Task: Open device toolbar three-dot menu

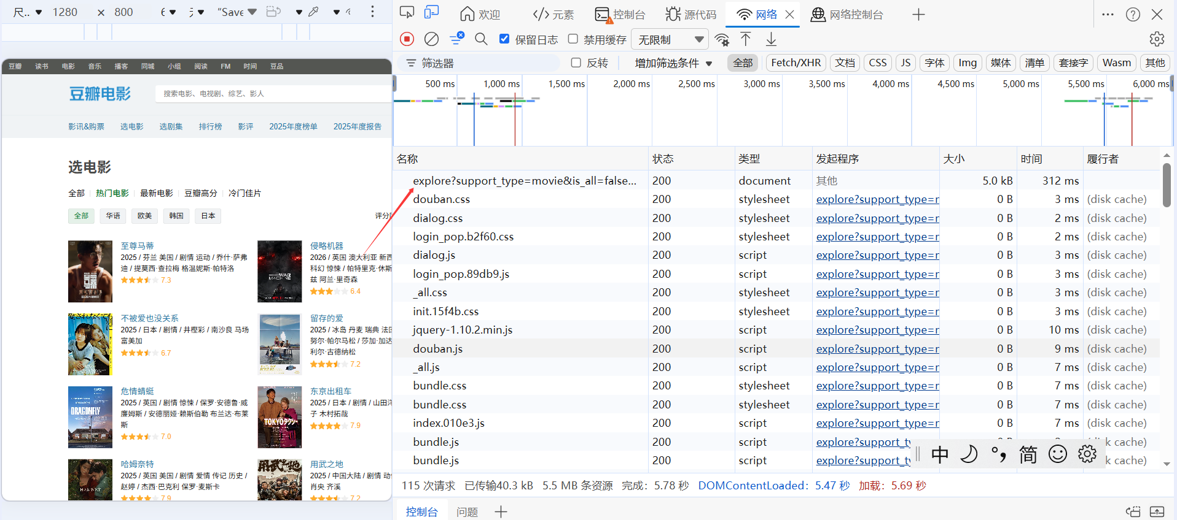Action: [x=372, y=12]
